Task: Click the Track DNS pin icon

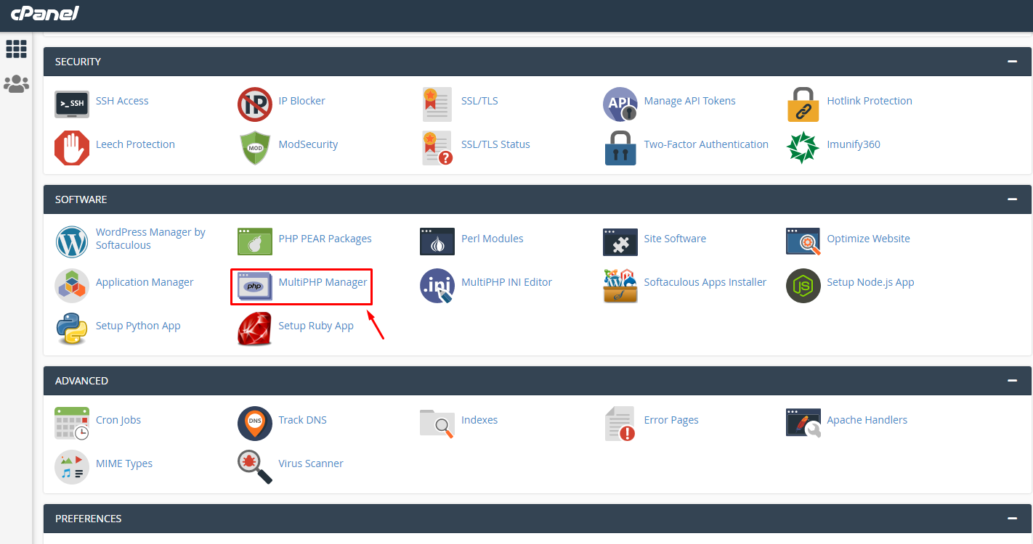Action: 254,423
